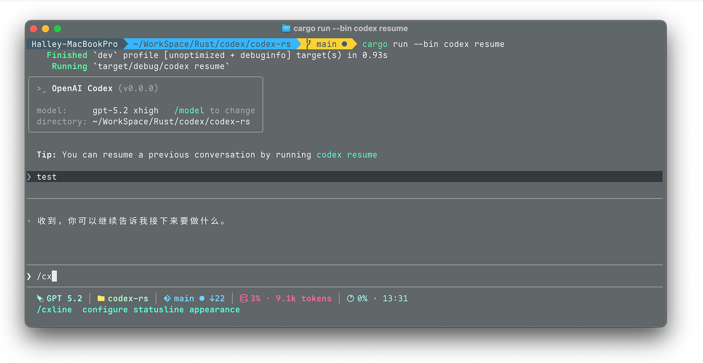Click the 'configure statusline appearance' description
The image size is (703, 363).
pos(161,310)
